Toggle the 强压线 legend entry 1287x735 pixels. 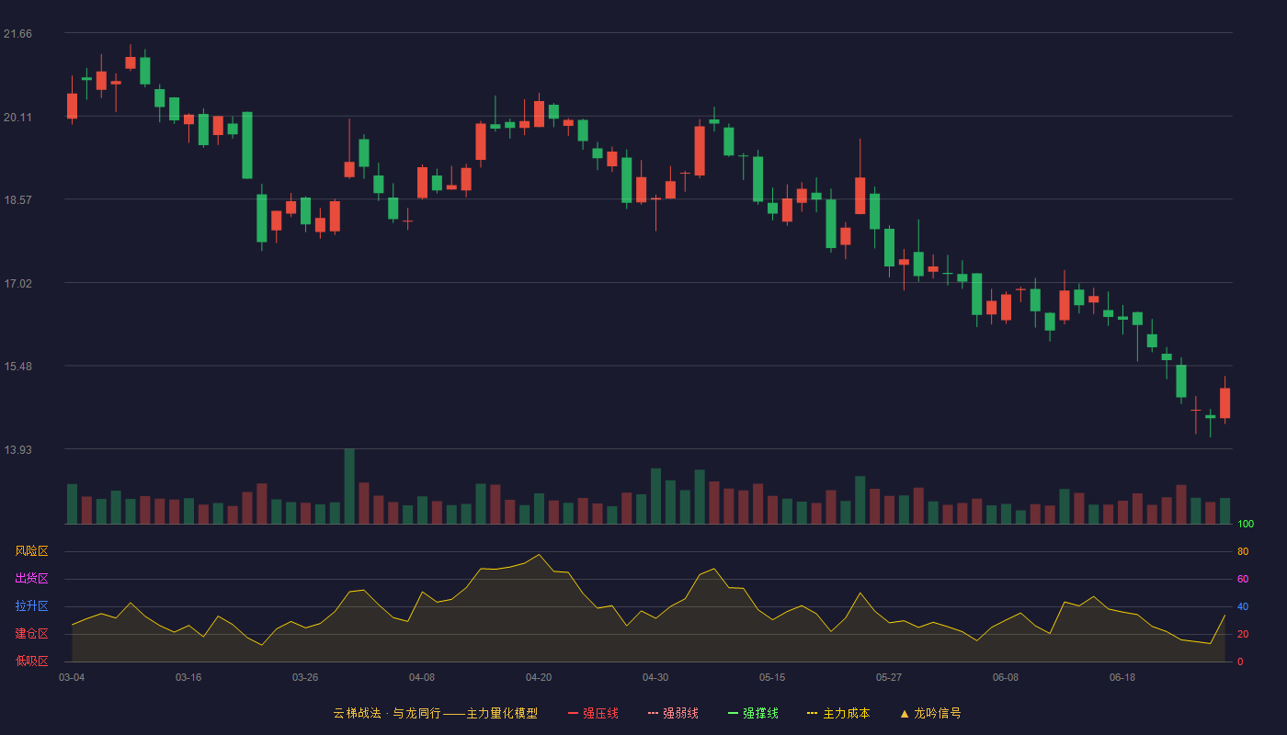[x=593, y=713]
